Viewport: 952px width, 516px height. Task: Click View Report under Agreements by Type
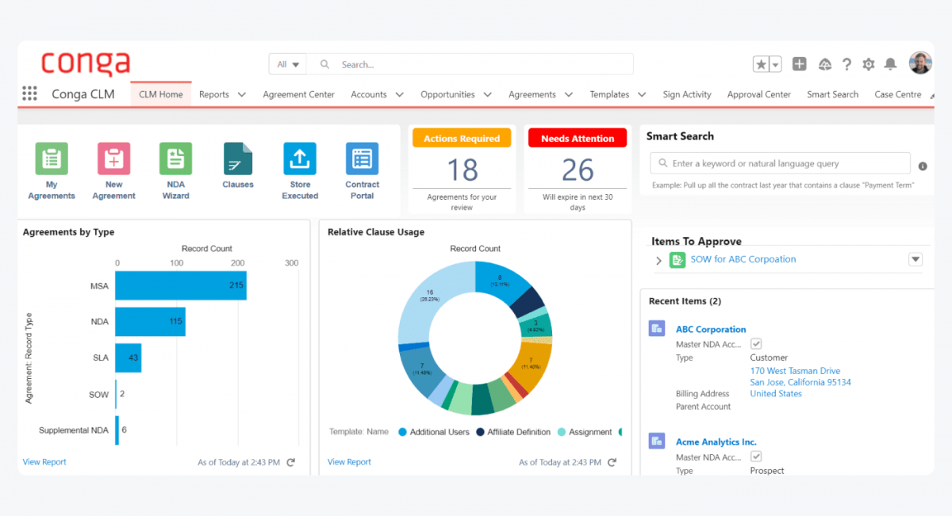pyautogui.click(x=44, y=461)
